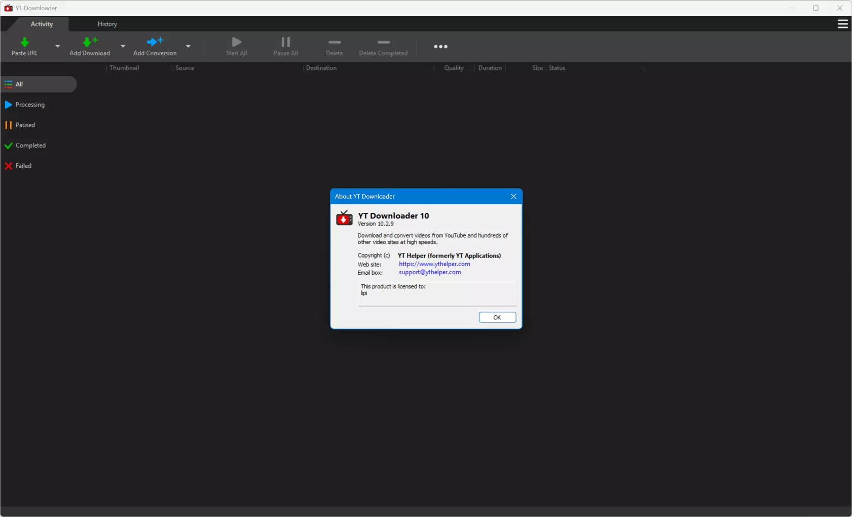
Task: Expand the Add Download dropdown arrow
Action: [123, 46]
